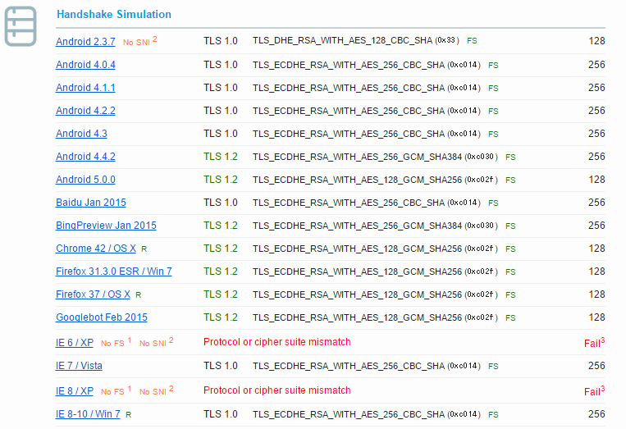Click the Fail result for IE 6 / XP

[x=595, y=343]
